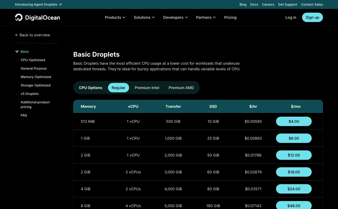Click the $0.00595 hourly price
This screenshot has width=338, height=209.
point(253,122)
